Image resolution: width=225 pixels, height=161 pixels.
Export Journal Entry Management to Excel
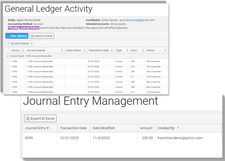pyautogui.click(x=40, y=118)
